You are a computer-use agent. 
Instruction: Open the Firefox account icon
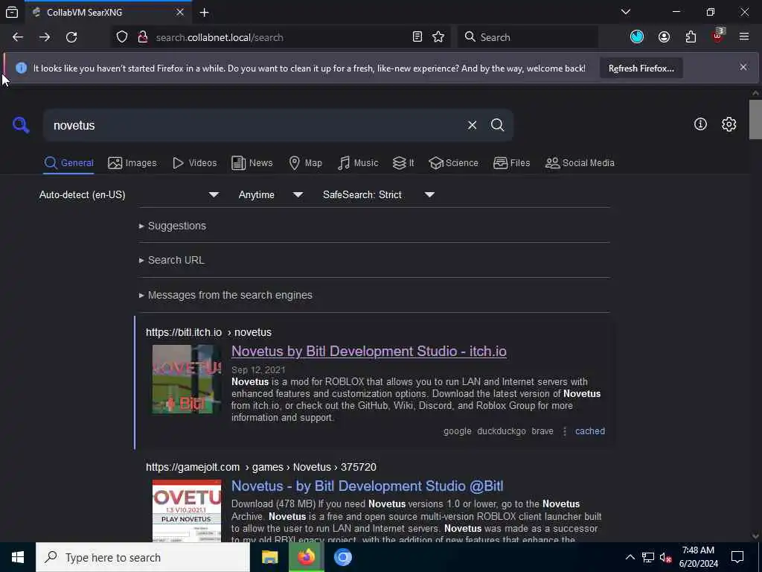[664, 37]
